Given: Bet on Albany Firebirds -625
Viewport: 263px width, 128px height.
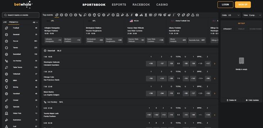Looking at the screenshot, I should pos(178,40).
